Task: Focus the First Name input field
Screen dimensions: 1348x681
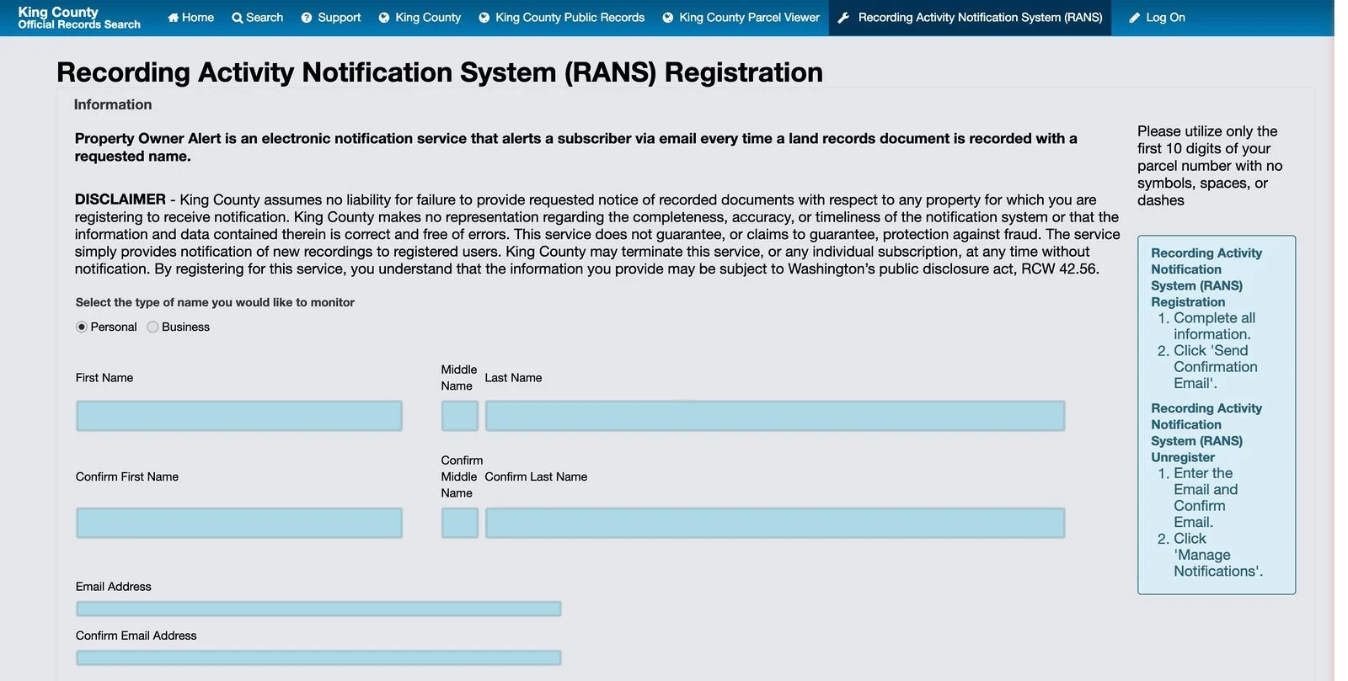Action: [239, 416]
